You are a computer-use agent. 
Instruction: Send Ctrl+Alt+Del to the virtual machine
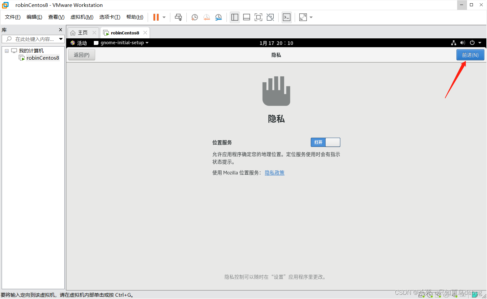178,17
